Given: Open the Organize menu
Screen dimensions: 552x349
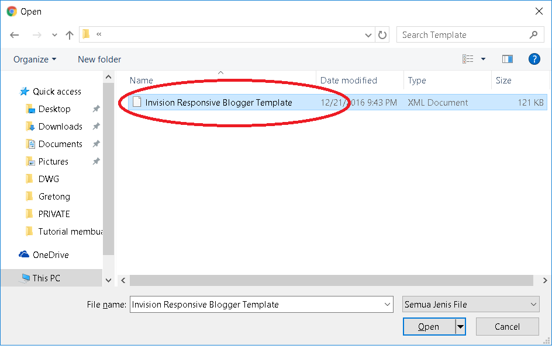Looking at the screenshot, I should (x=34, y=60).
